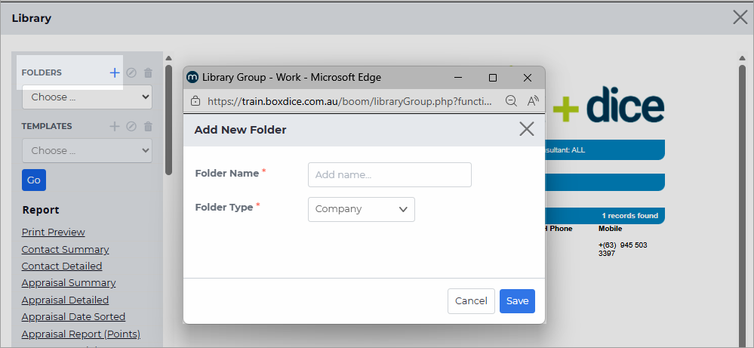
Task: Delete template using Templates trash icon
Action: click(148, 126)
